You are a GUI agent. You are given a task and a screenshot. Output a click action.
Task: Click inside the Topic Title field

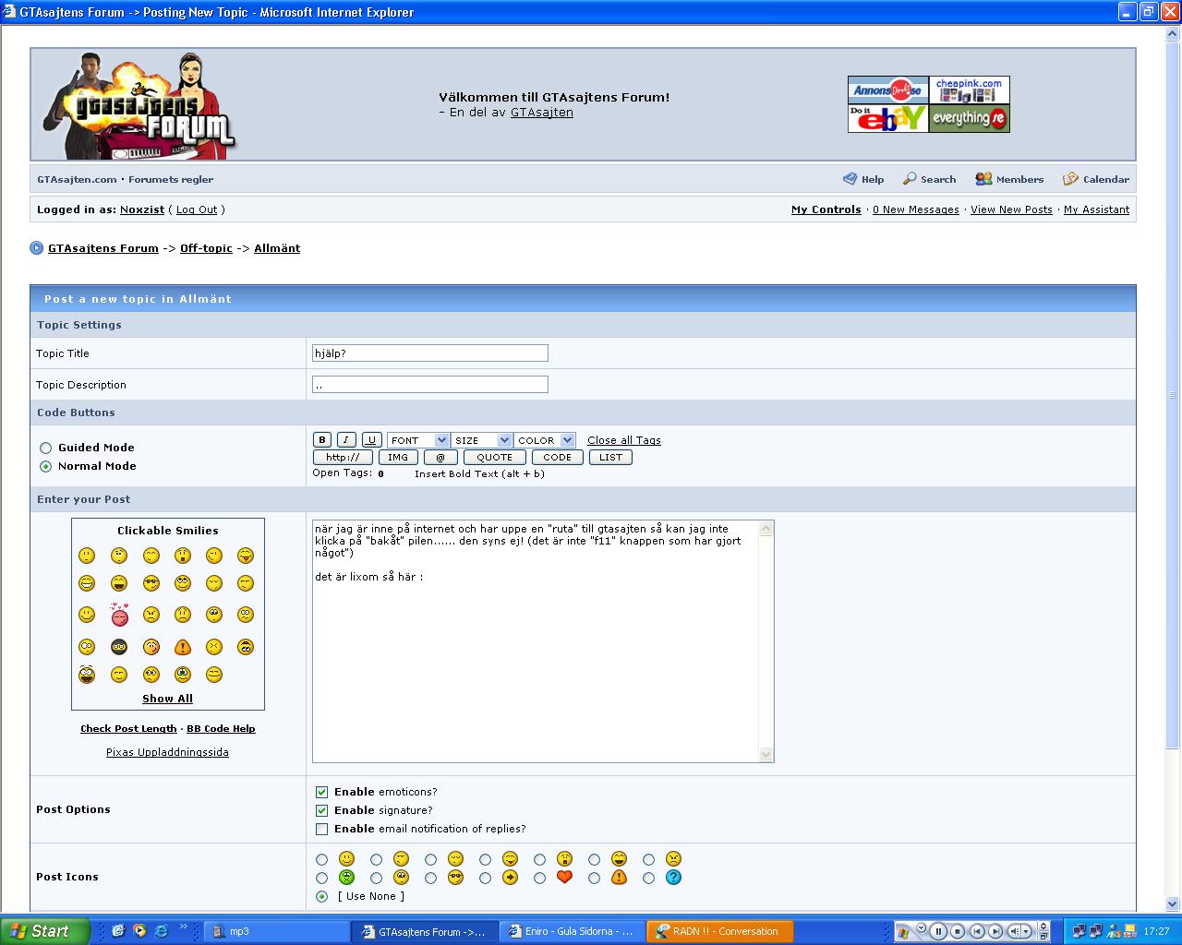tap(430, 353)
